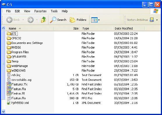Click the FFO File type text
The height and width of the screenshot is (115, 162).
(x=87, y=98)
